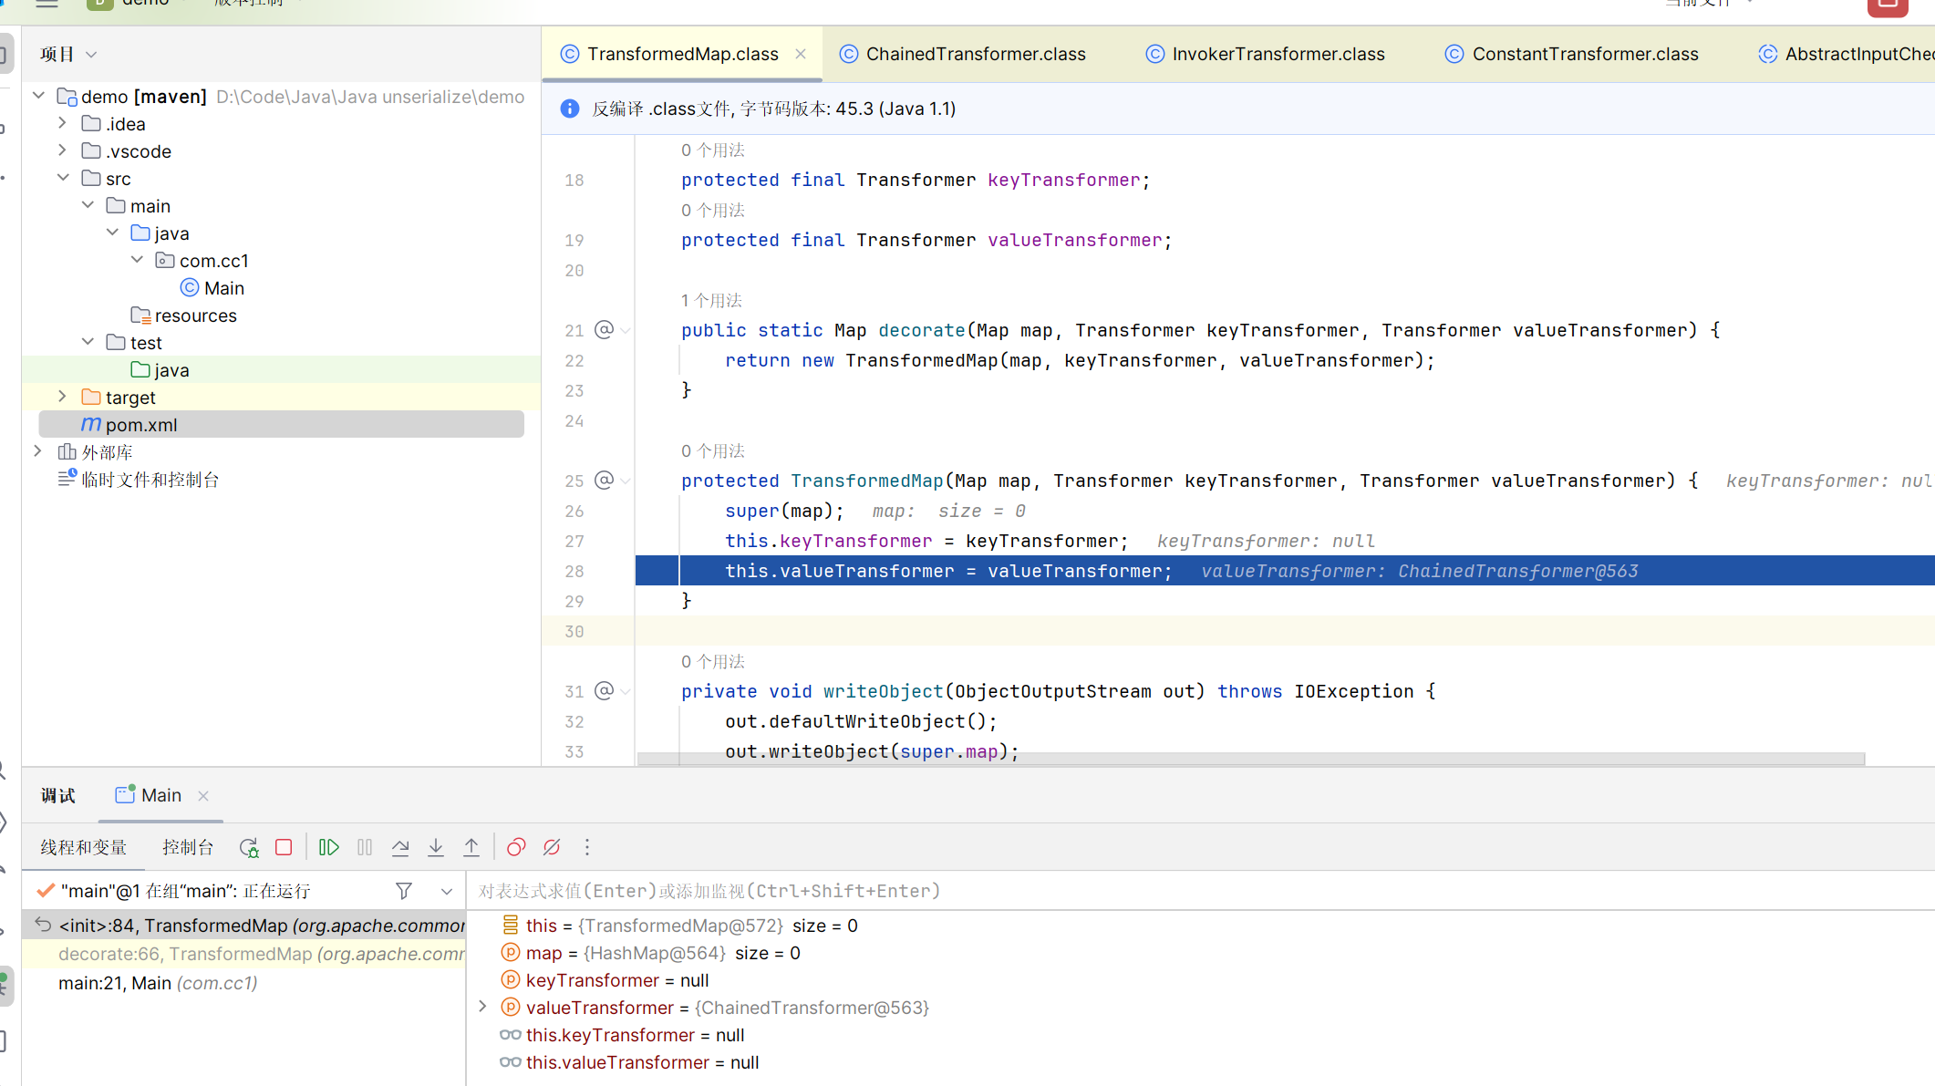Click usages hint above decorate method

tap(711, 300)
